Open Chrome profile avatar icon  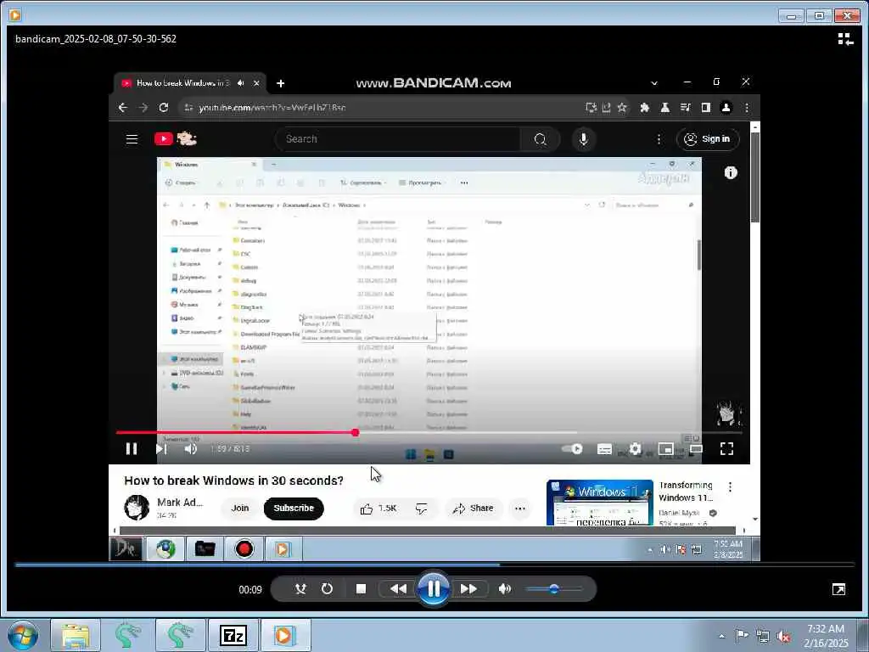pos(726,108)
